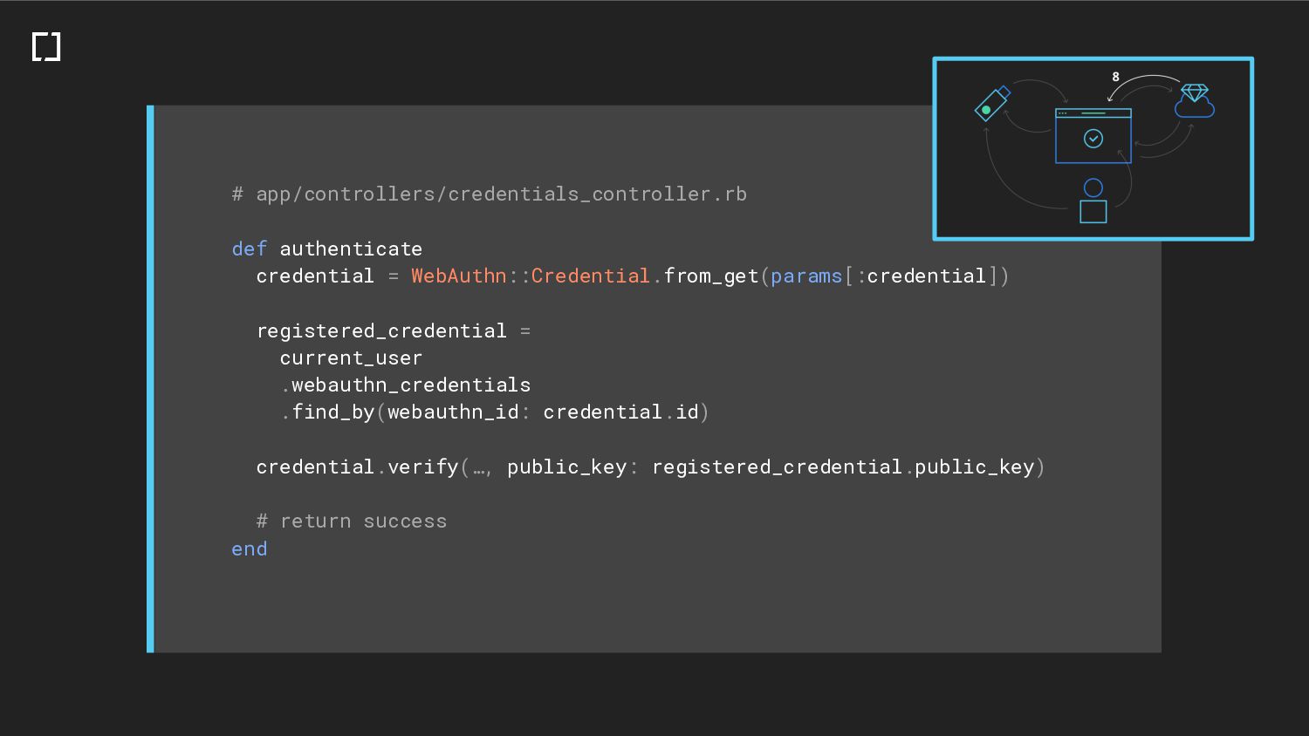Click the '# return success' comment
1309x736 pixels.
coord(352,521)
